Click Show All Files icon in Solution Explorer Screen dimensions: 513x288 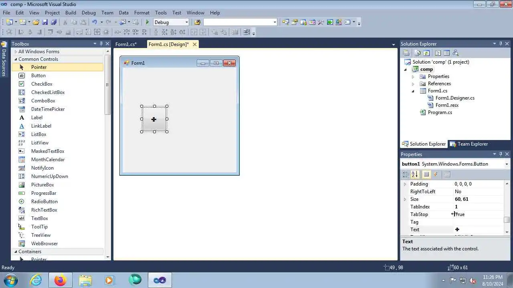(418, 53)
